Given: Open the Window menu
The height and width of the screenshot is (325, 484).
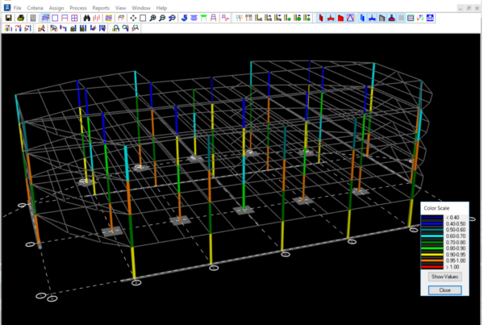Looking at the screenshot, I should pos(141,6).
